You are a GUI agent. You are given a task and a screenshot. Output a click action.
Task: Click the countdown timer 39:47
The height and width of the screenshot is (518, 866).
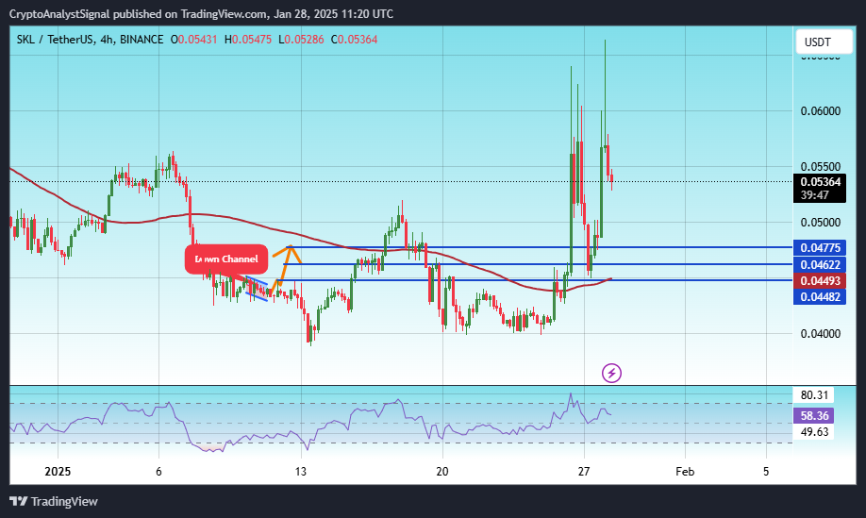[x=815, y=195]
